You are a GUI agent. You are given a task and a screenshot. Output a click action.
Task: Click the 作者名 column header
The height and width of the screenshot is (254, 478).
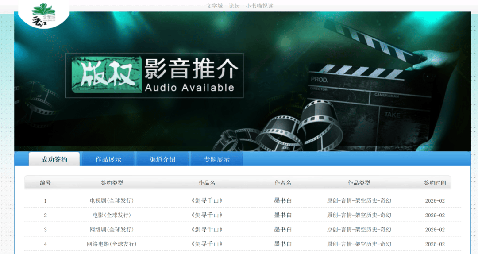pos(283,183)
